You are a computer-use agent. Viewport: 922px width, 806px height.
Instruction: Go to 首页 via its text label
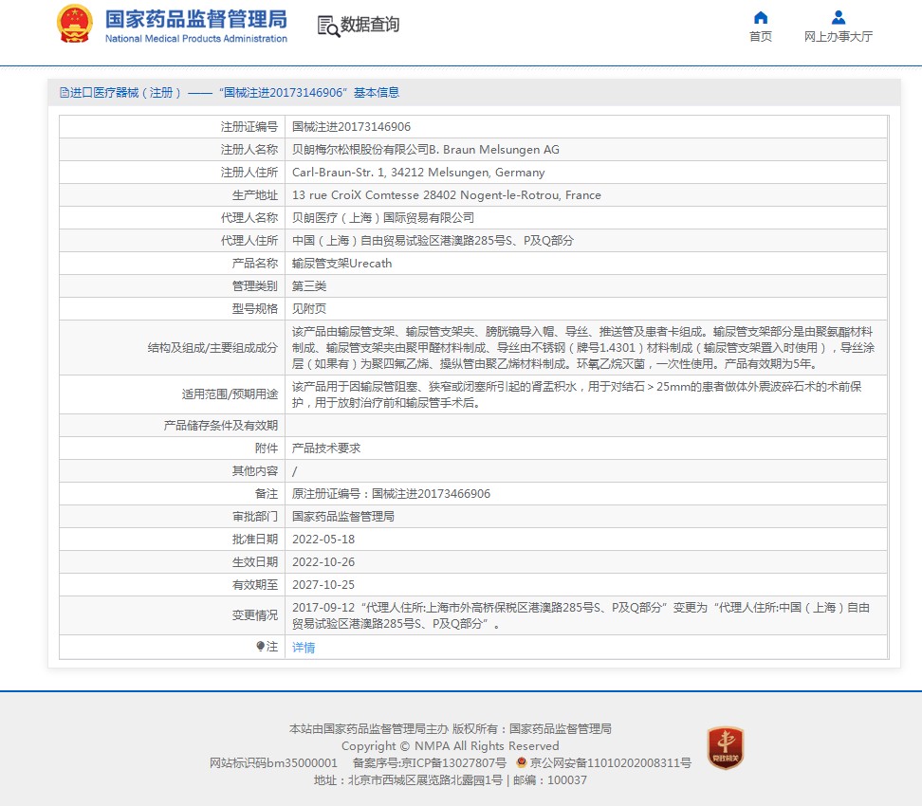(x=760, y=37)
